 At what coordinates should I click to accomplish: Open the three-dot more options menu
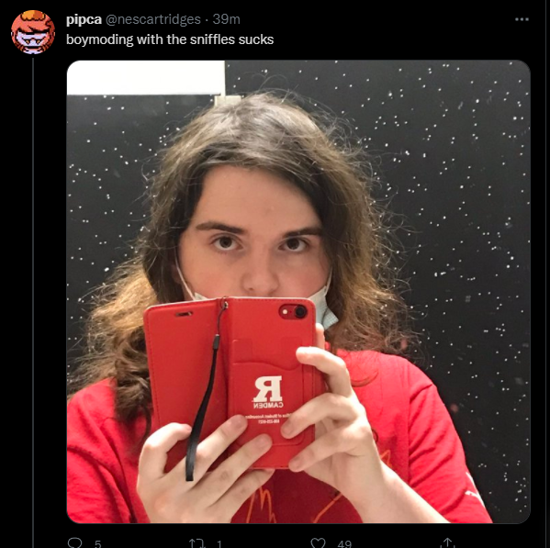click(x=522, y=19)
